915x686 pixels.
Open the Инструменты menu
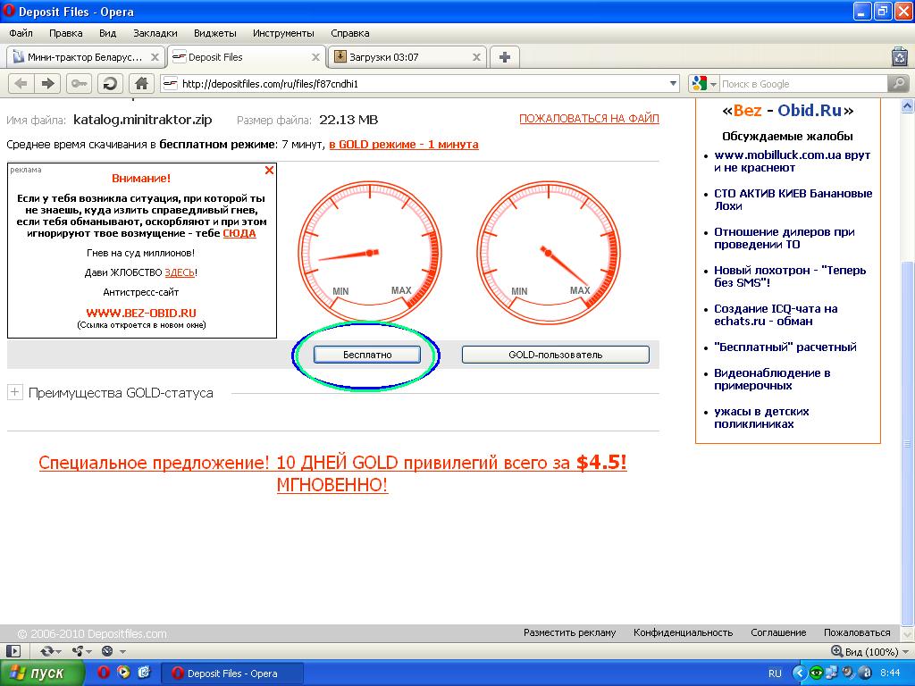tap(283, 33)
